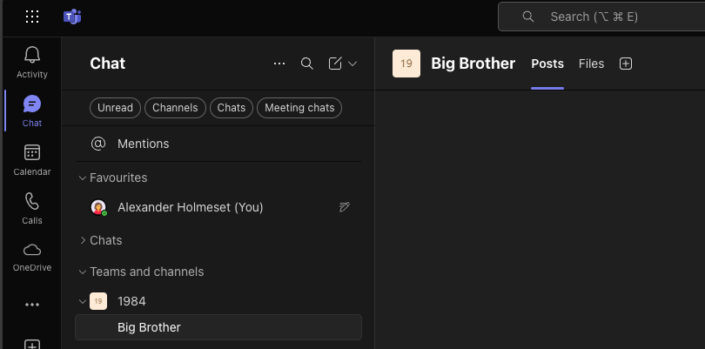
Task: Expand the Chats section
Action: pyautogui.click(x=84, y=240)
